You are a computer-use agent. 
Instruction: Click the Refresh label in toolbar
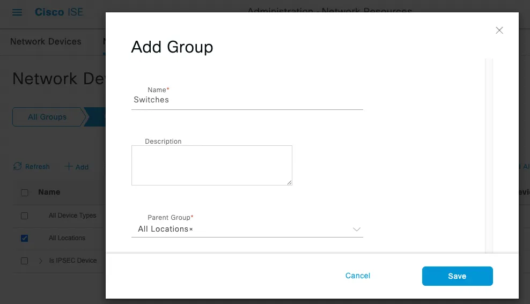pyautogui.click(x=37, y=167)
